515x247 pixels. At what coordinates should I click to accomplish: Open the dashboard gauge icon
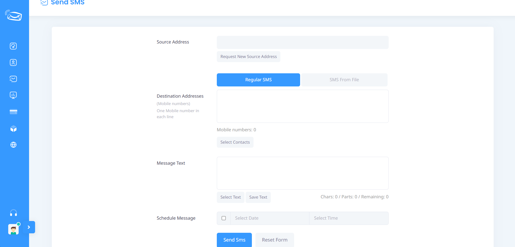[13, 46]
